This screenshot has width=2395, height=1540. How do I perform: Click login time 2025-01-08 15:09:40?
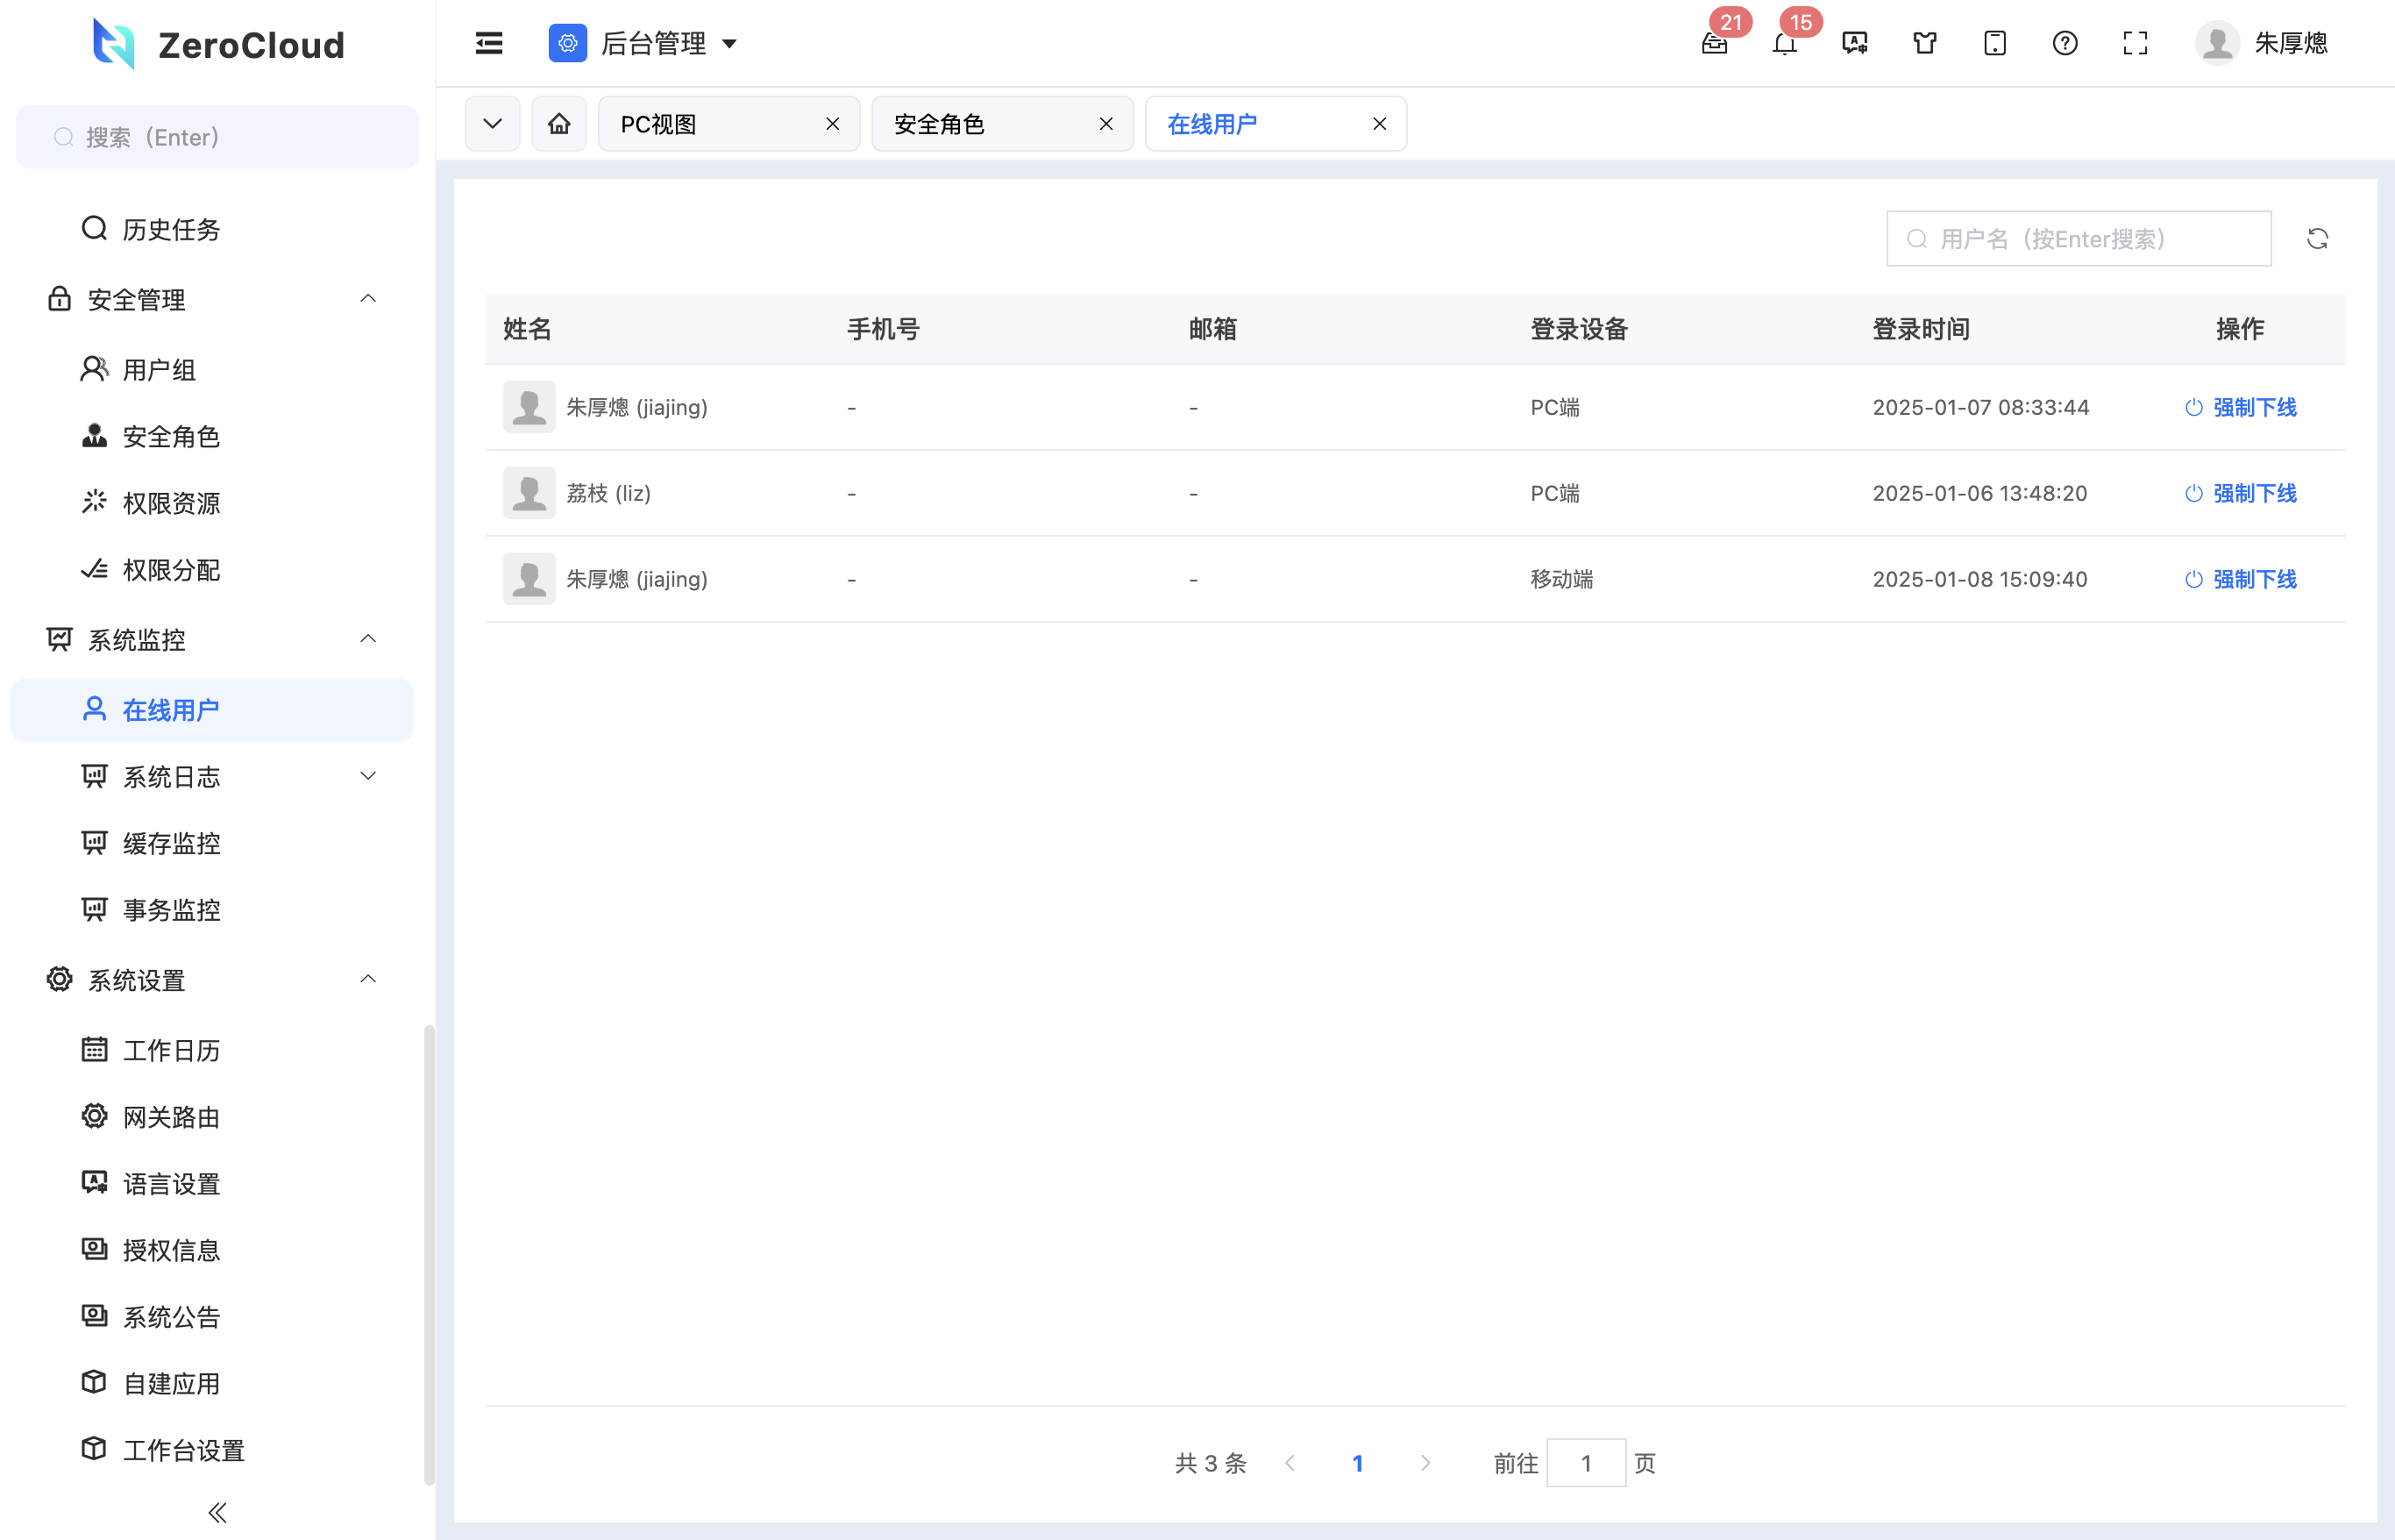click(1979, 579)
